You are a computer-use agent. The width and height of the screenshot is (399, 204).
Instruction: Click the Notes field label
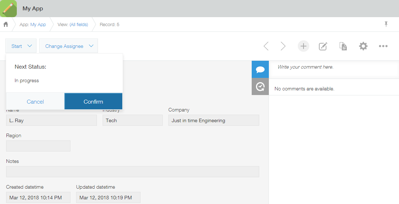tap(13, 161)
